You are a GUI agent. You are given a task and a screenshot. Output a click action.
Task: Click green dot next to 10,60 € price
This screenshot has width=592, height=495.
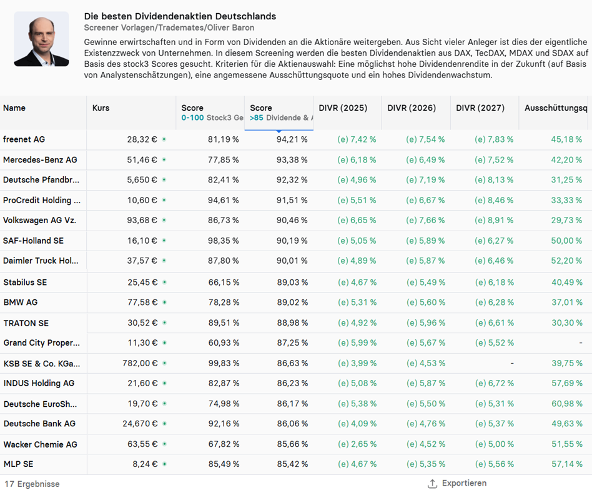[164, 200]
